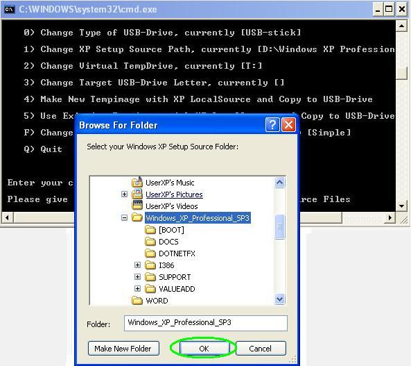
Task: Close the cmd.exe window
Action: (402, 10)
